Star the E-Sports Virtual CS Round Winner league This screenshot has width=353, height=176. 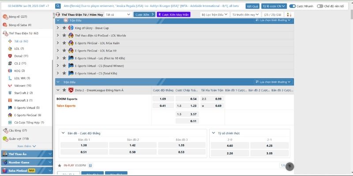pyautogui.click(x=64, y=66)
